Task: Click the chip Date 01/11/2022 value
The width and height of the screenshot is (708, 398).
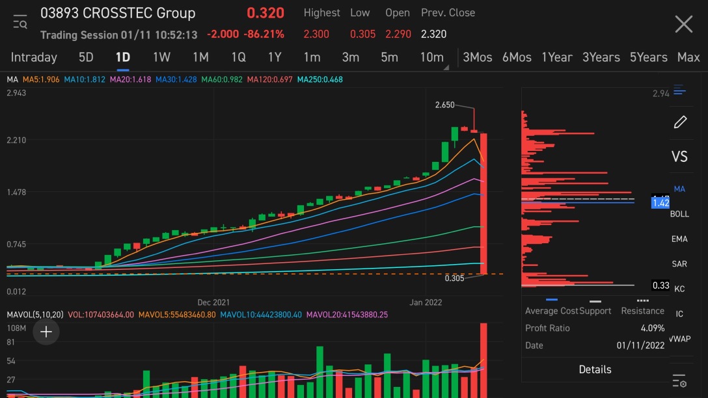Action: pyautogui.click(x=640, y=345)
